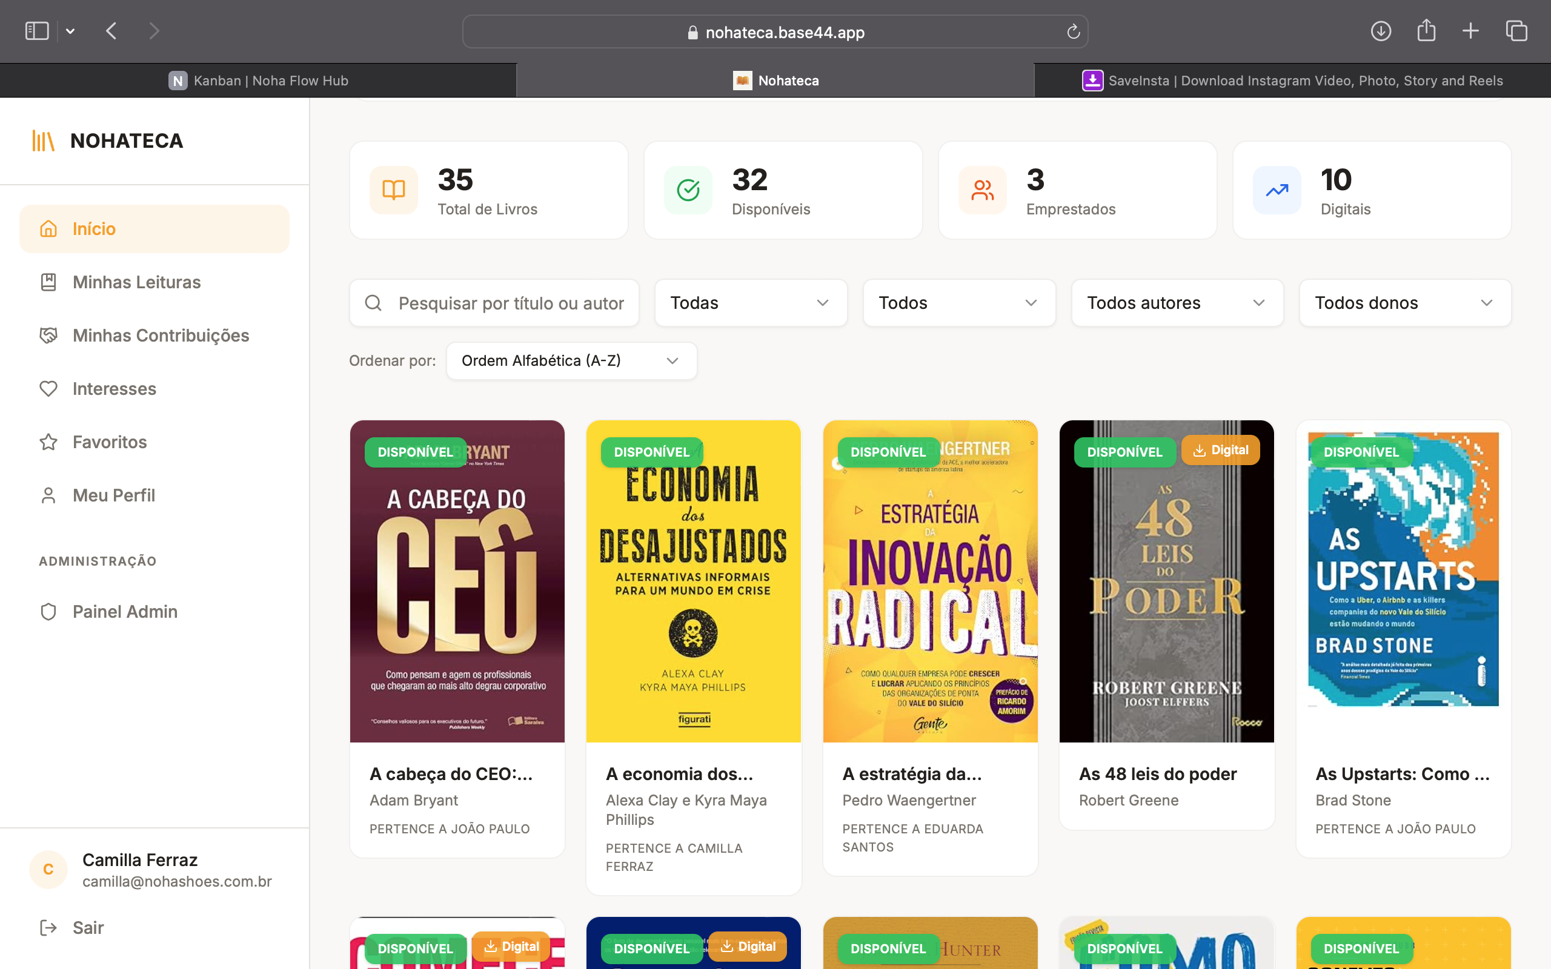Click the A economia dos... book title

tap(679, 774)
